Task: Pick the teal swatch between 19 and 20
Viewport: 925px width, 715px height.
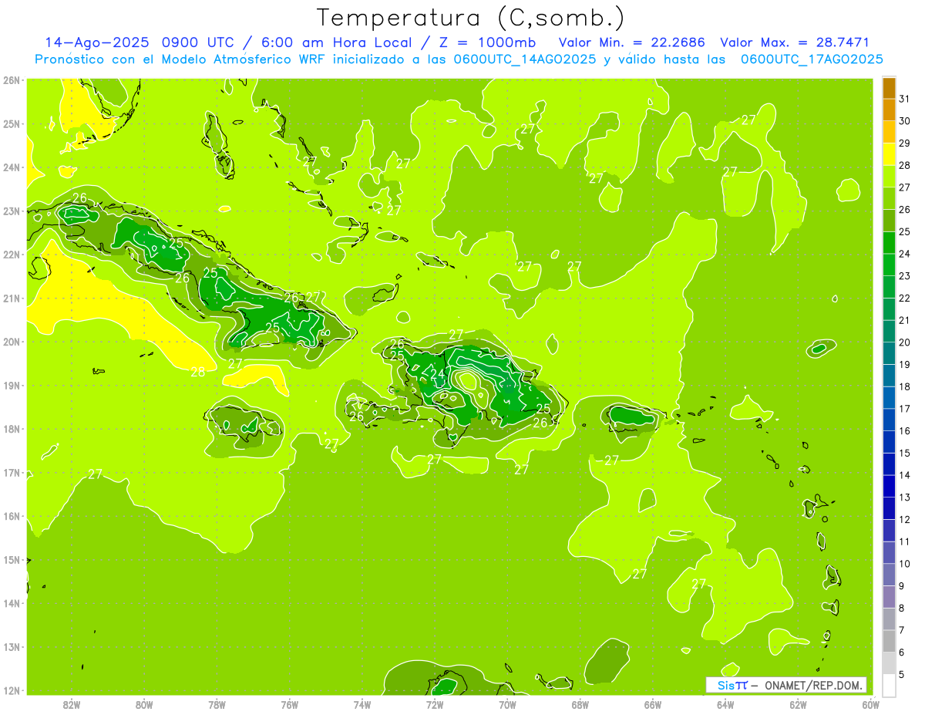Action: click(889, 353)
